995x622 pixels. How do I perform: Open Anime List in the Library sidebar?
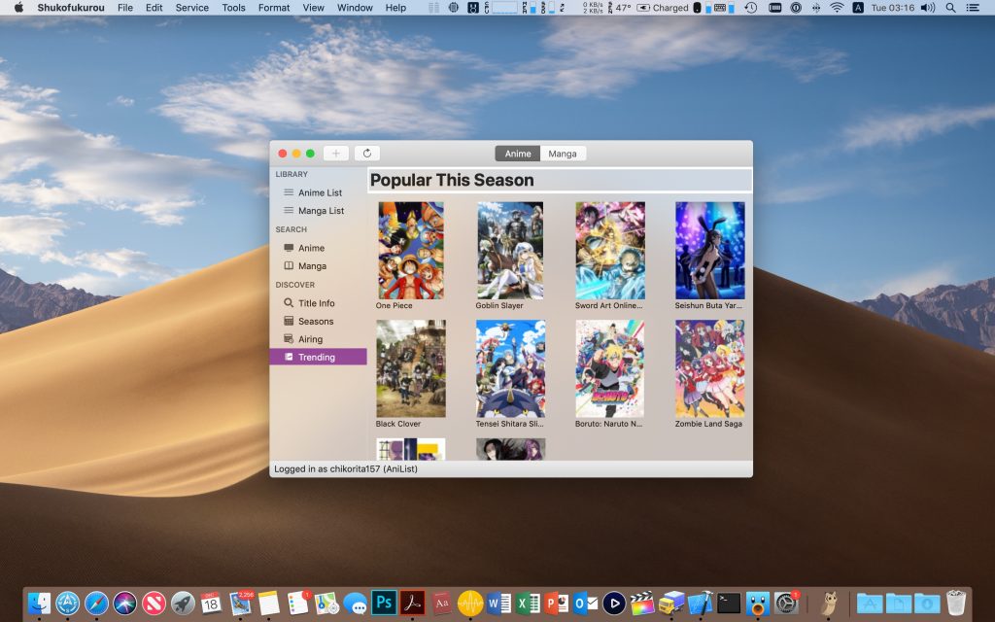(x=319, y=192)
